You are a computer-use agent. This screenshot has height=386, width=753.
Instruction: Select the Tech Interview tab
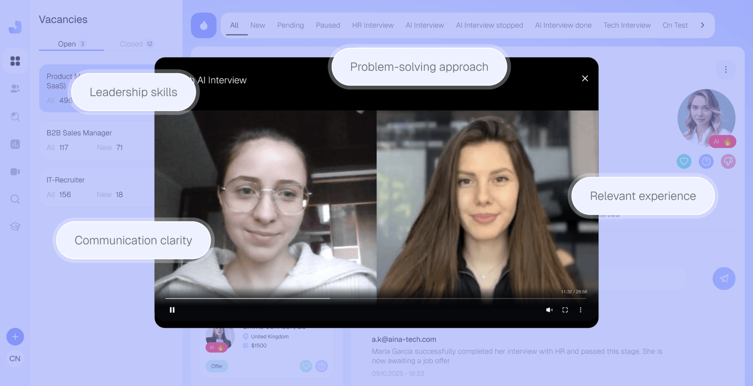[x=627, y=25]
